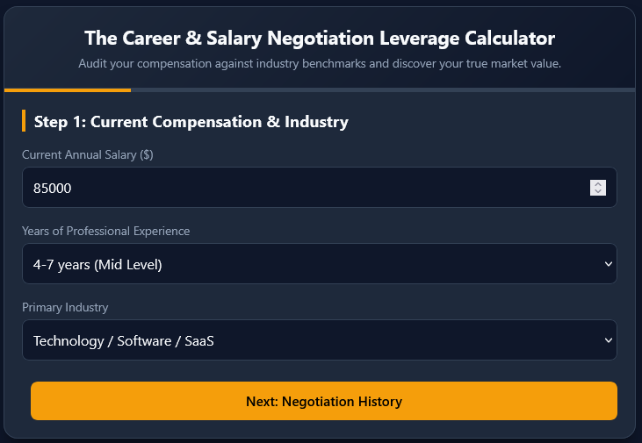Click the orange accent bar beside Step 1
This screenshot has width=642, height=443.
point(24,121)
